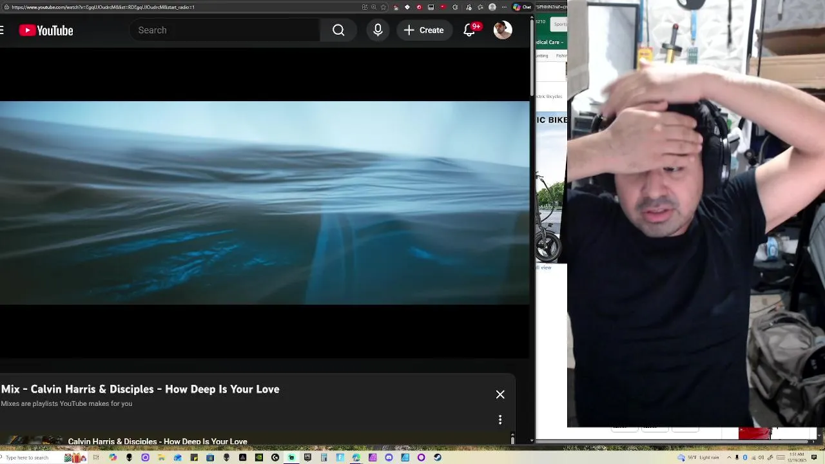Open browser extensions puzzle icon
The height and width of the screenshot is (464, 825).
455,7
